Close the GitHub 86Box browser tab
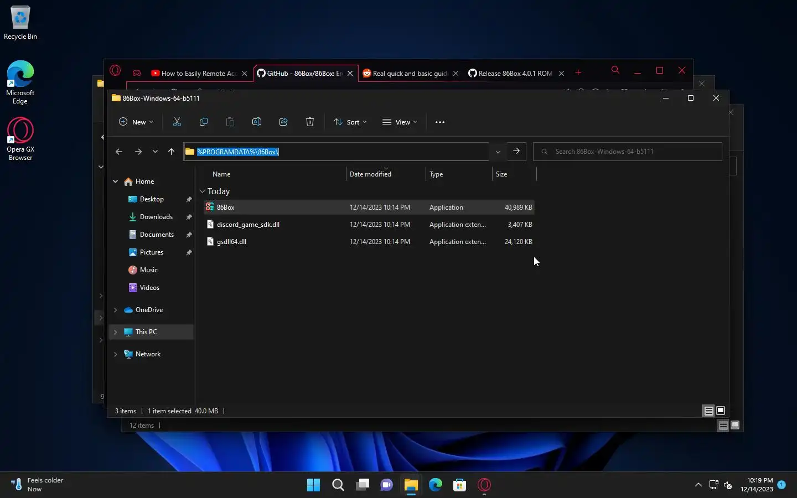Image resolution: width=797 pixels, height=498 pixels. click(350, 73)
